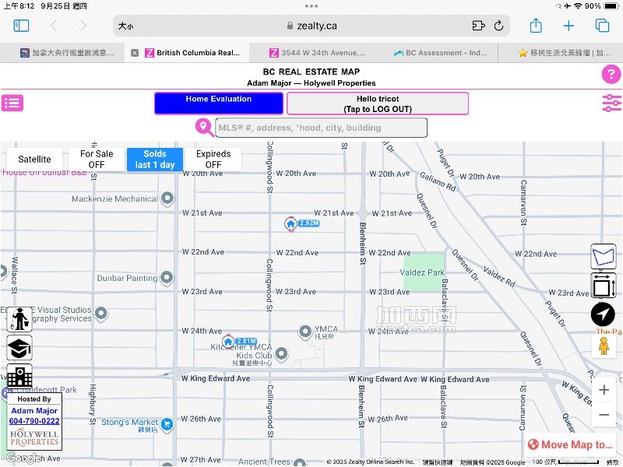623x467 pixels.
Task: Click W King Edward Ave label at Blenheim
Action: (382, 379)
